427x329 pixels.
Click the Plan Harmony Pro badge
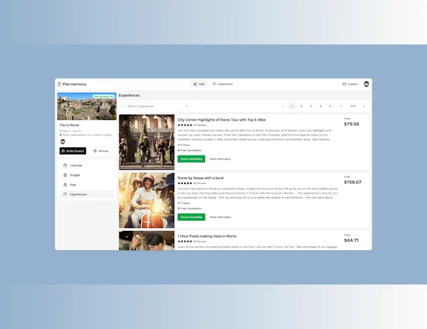coord(103,96)
